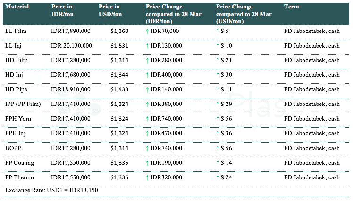353x201 pixels.
Task: Click the green arrow beside IDR470,000
Action: click(148, 133)
